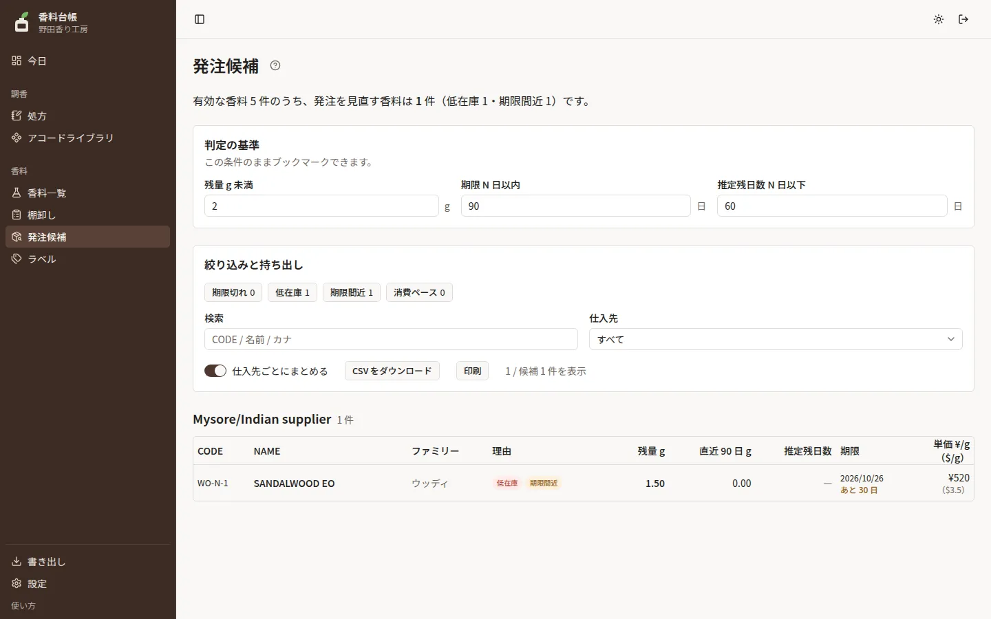
Task: Click the WO-N-1 code cell
Action: pos(213,484)
